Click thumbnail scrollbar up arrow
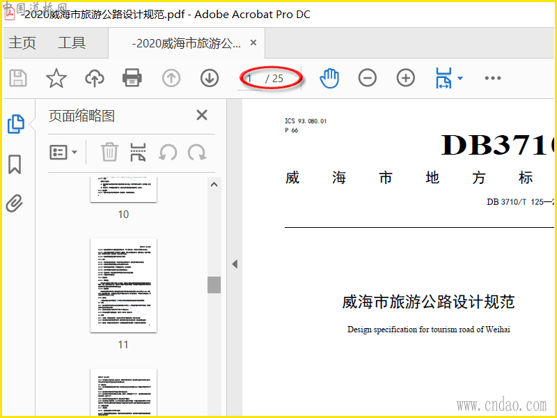This screenshot has width=557, height=418. coord(214,185)
